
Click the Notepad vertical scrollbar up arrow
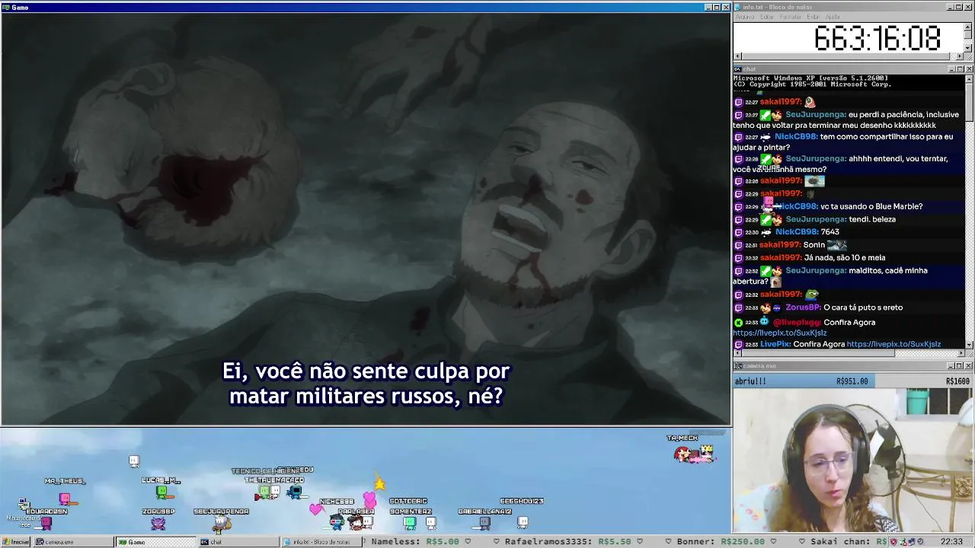[968, 27]
